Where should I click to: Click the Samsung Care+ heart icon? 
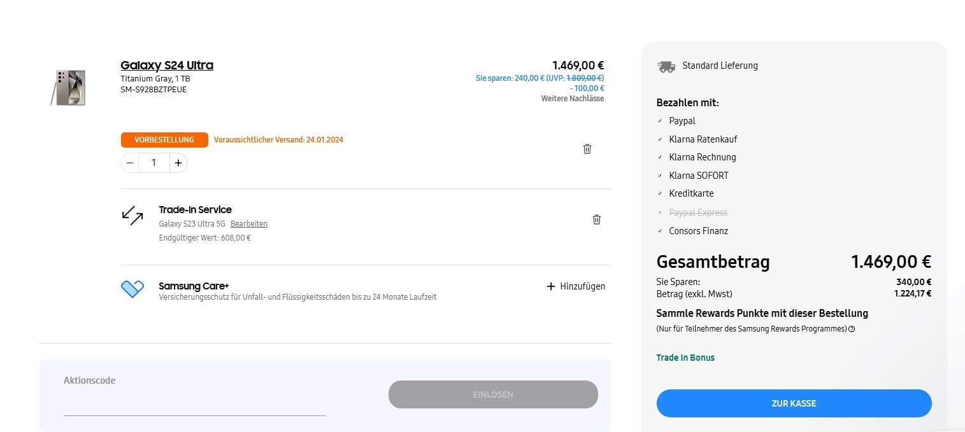pos(132,289)
